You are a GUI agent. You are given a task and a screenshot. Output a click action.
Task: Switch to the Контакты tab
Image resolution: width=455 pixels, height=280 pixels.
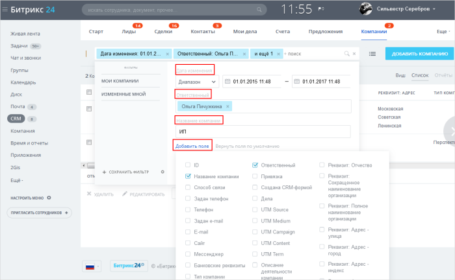203,32
